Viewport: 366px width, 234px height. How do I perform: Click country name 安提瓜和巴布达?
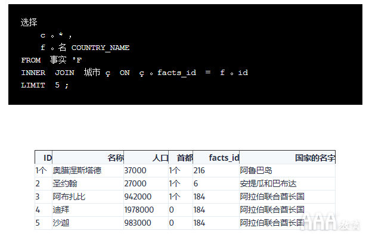pyautogui.click(x=268, y=183)
